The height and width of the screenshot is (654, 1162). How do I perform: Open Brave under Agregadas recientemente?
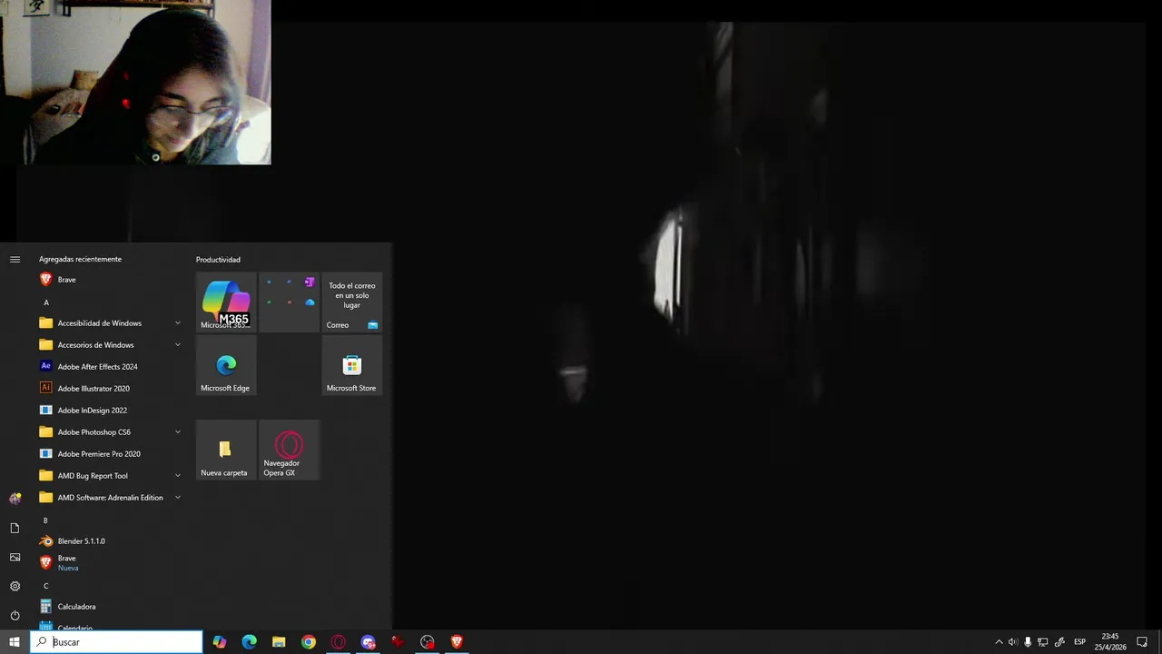click(111, 280)
